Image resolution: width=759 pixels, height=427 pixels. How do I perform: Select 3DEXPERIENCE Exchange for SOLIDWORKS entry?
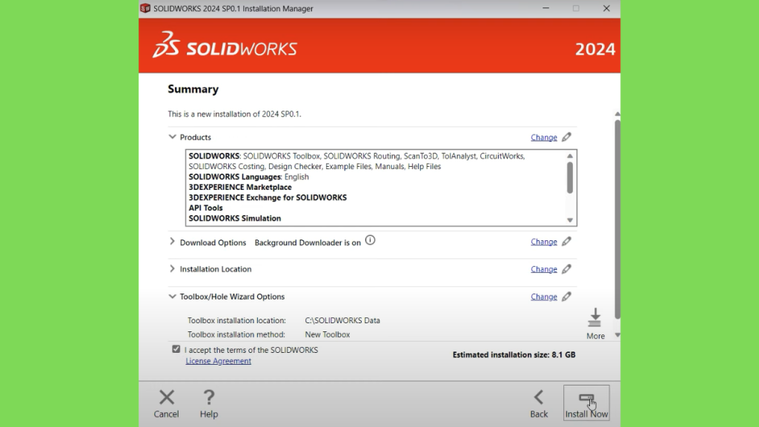point(268,197)
